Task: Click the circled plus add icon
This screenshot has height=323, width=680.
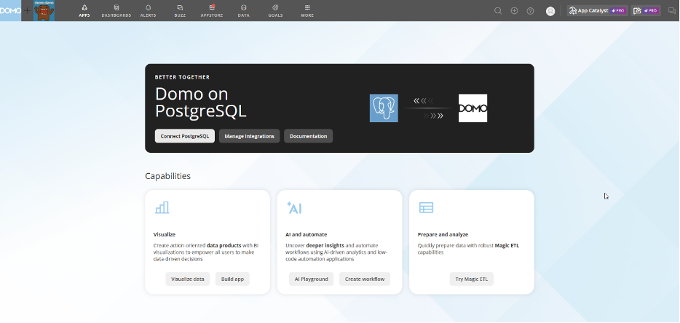Action: pos(514,11)
